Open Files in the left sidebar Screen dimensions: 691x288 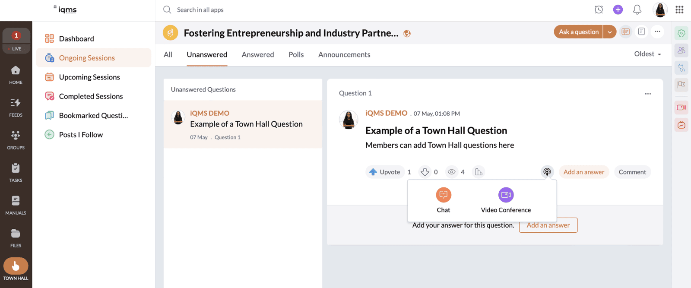pos(16,238)
